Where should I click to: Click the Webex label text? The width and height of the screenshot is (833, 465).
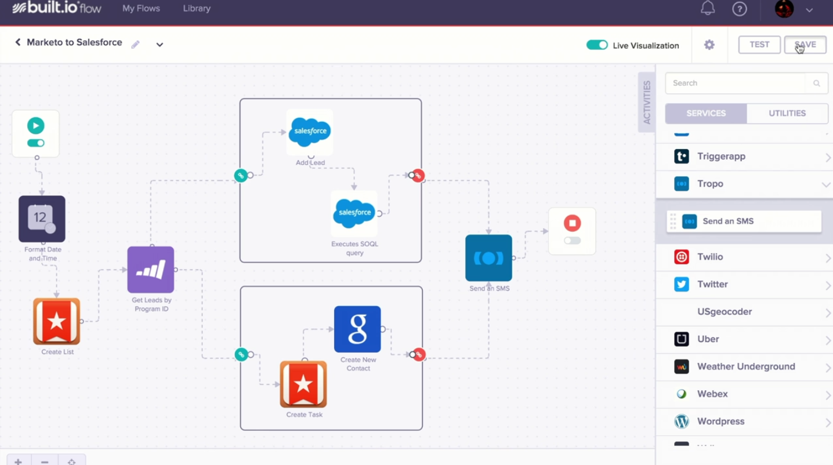tap(712, 394)
